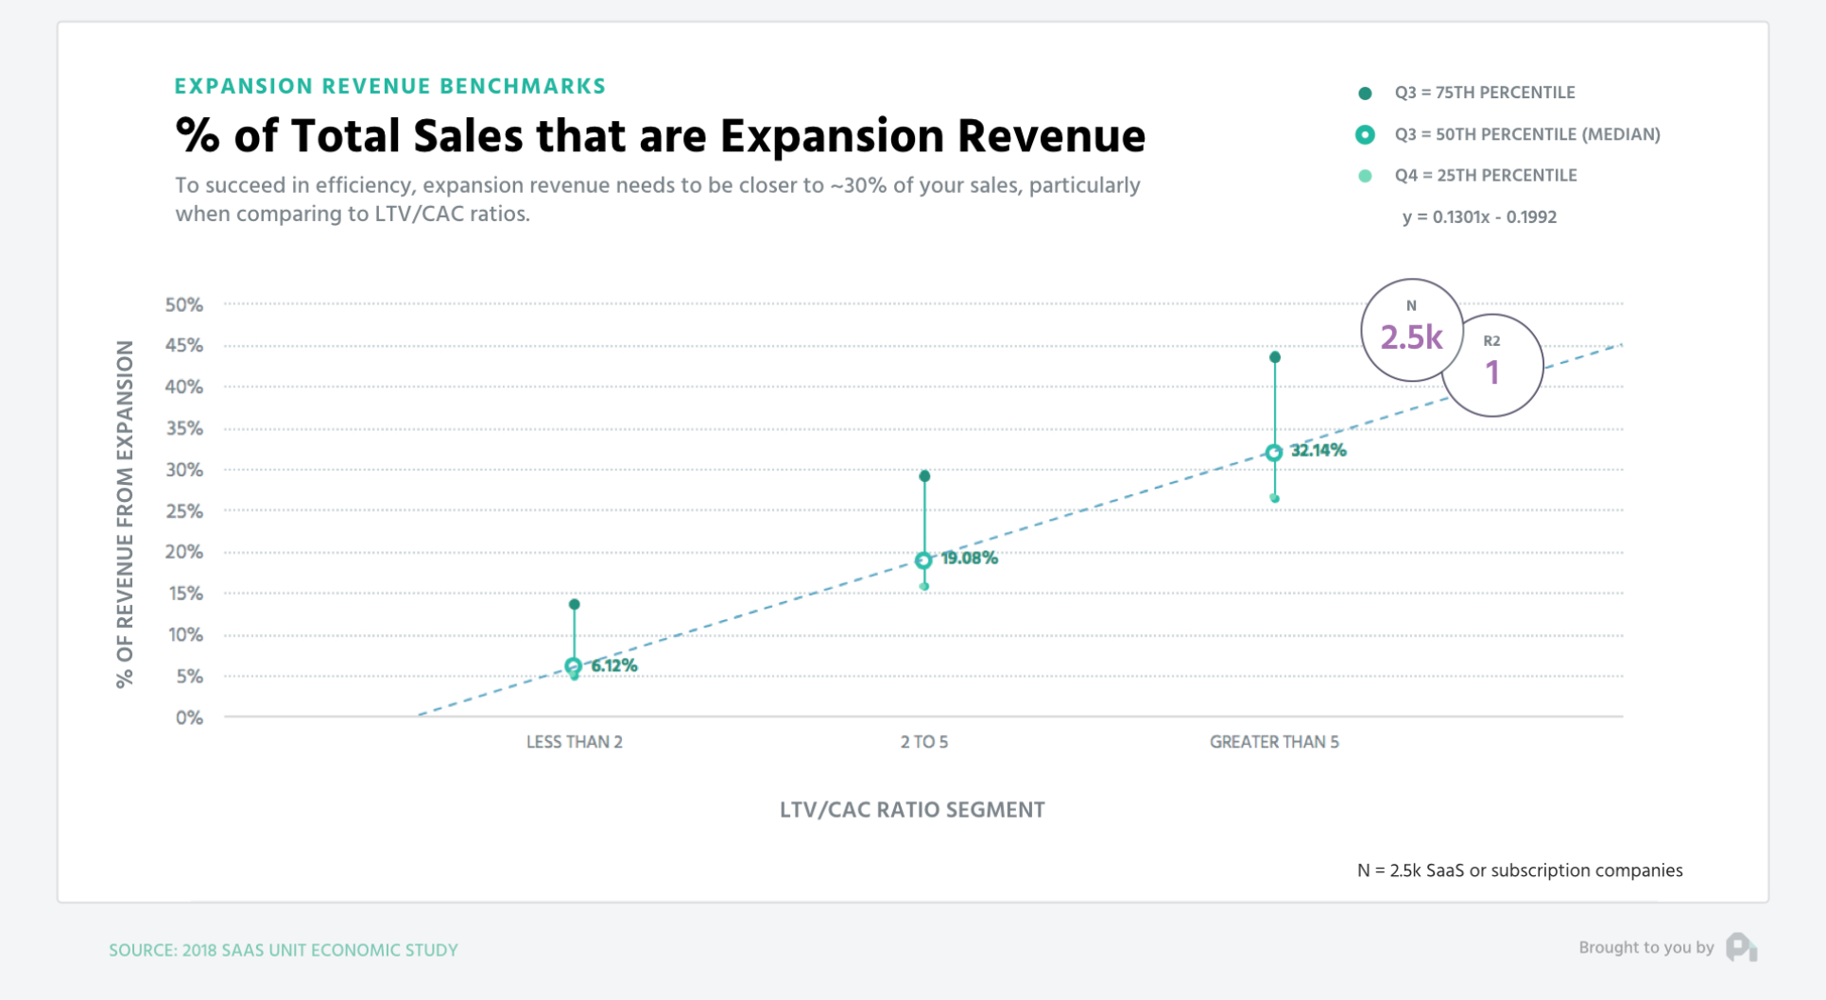Select the 19.08% median data point
Viewport: 1826px width, 1000px height.
coord(923,560)
